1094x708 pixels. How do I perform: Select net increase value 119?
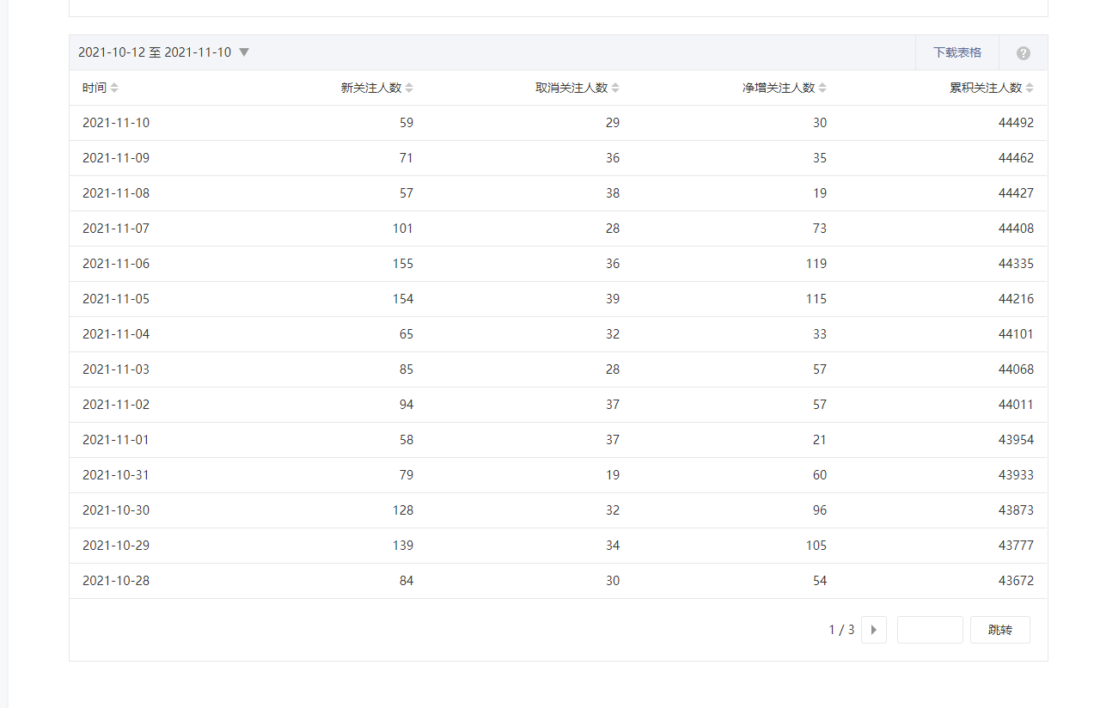(816, 264)
